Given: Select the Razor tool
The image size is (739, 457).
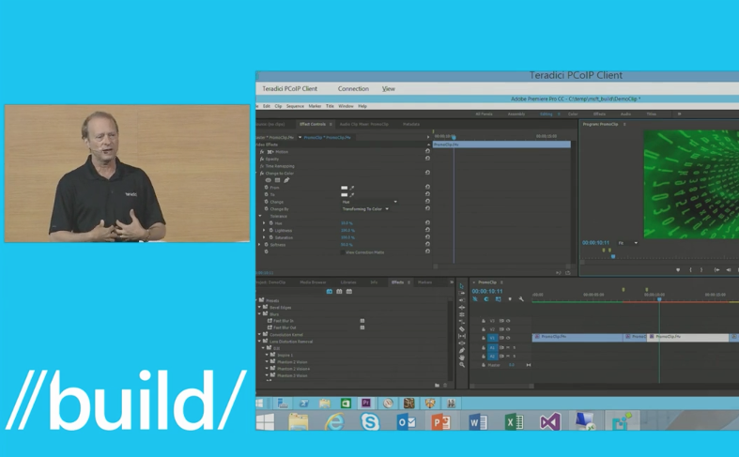Looking at the screenshot, I should pyautogui.click(x=462, y=328).
